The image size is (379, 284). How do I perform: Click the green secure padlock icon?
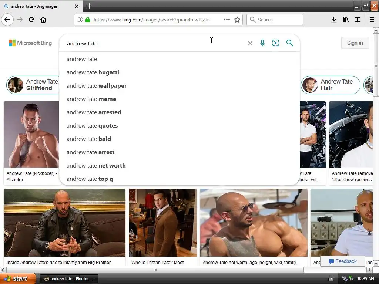(88, 20)
